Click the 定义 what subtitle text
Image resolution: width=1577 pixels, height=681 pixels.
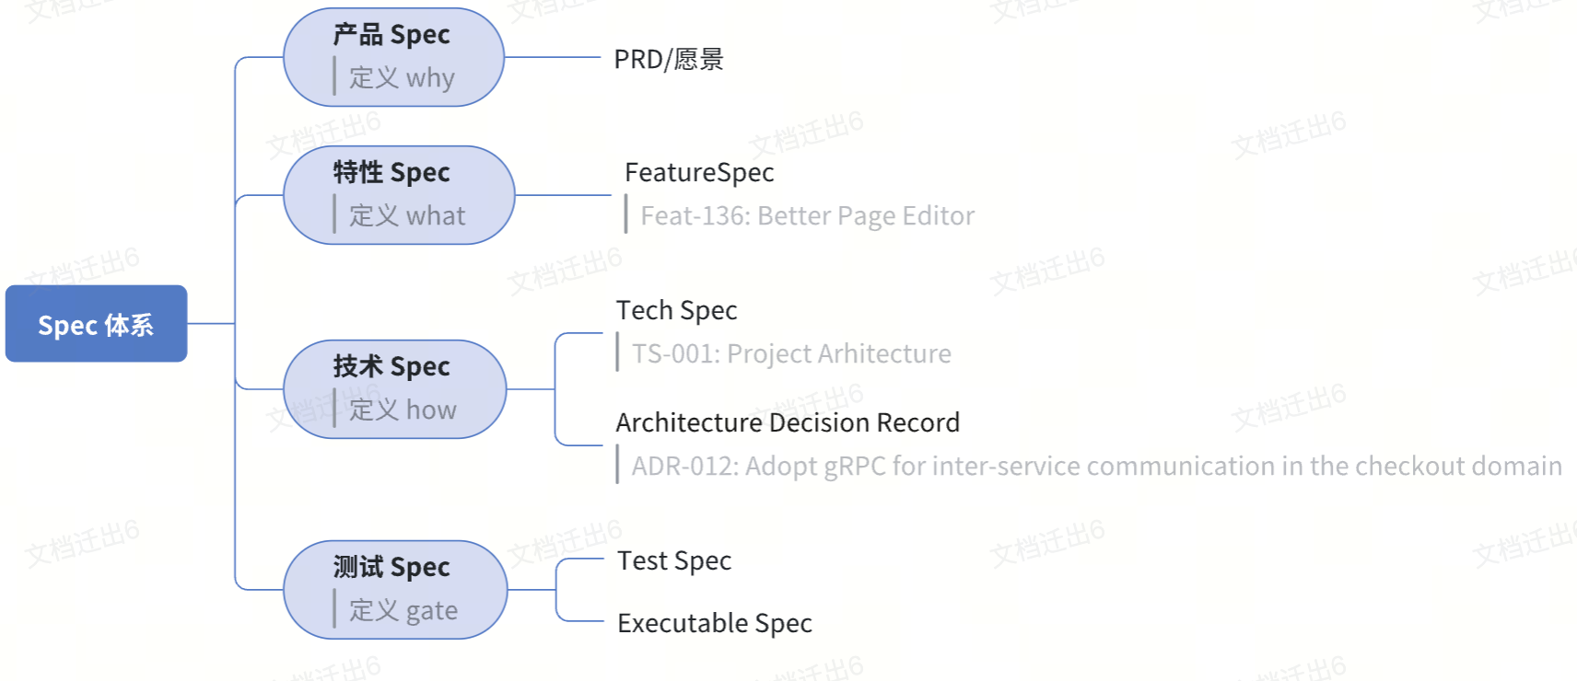pyautogui.click(x=407, y=215)
